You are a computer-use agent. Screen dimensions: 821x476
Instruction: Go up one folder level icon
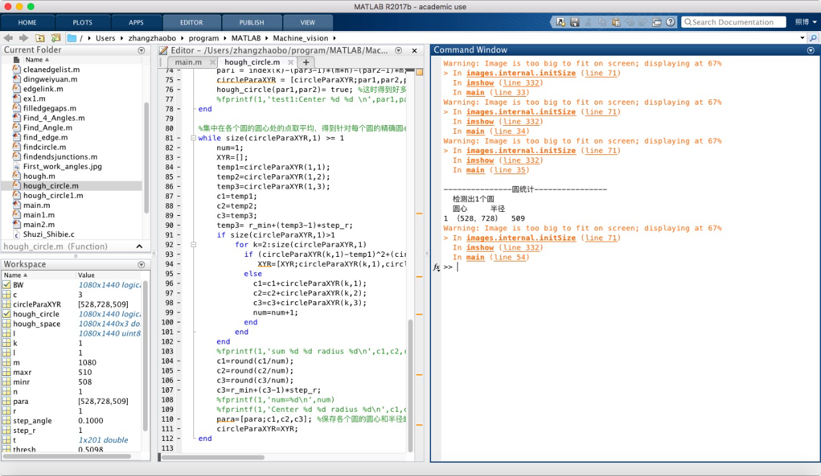point(40,38)
